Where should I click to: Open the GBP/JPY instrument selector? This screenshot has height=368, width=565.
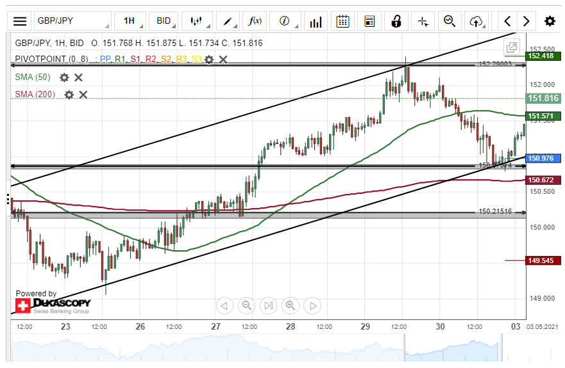(x=70, y=21)
